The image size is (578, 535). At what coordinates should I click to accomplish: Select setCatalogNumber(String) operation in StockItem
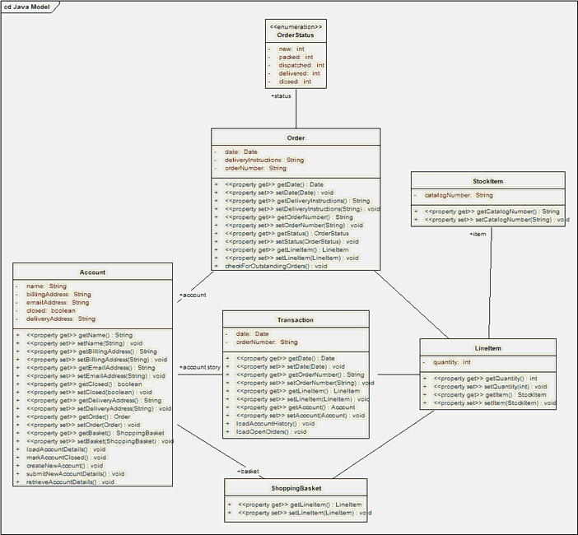click(x=496, y=220)
